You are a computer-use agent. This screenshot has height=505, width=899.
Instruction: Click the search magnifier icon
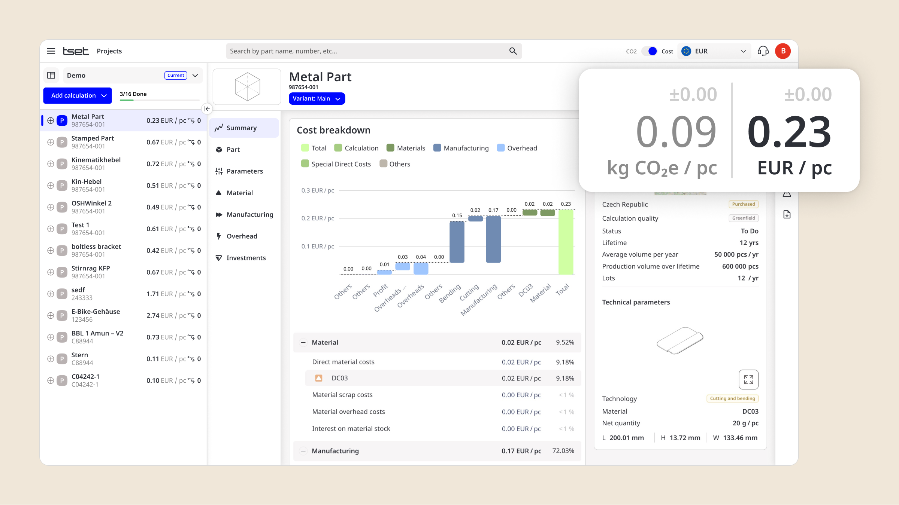(x=513, y=51)
